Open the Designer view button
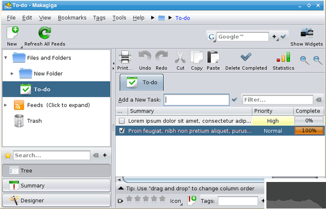 point(57,200)
